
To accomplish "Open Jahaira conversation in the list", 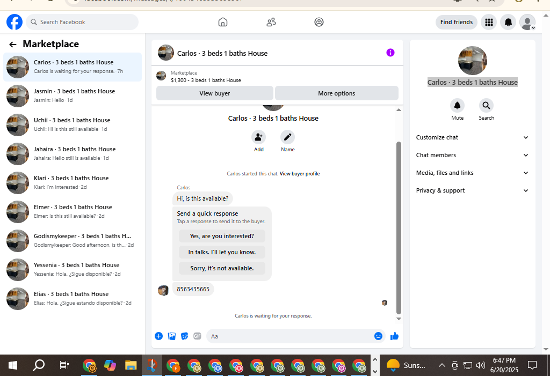I will pyautogui.click(x=73, y=154).
